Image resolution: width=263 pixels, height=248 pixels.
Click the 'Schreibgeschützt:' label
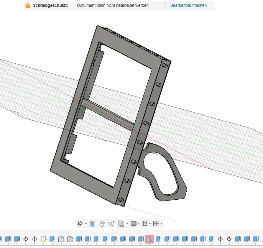(x=50, y=5)
